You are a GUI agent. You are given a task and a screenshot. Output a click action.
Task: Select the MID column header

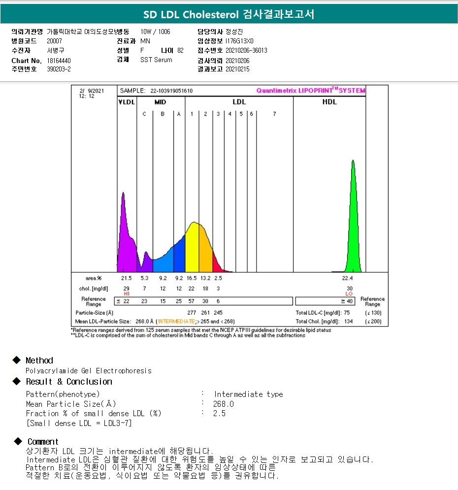[160, 102]
